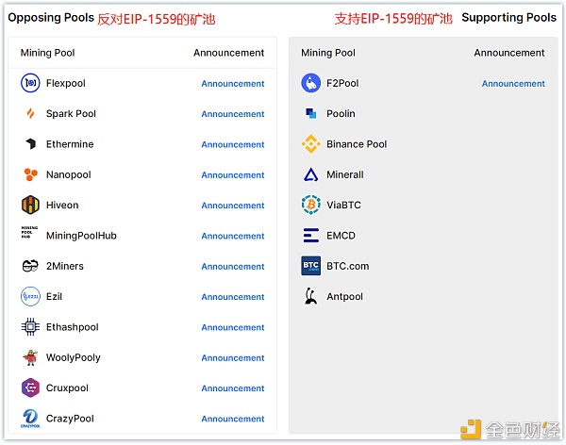Image resolution: width=566 pixels, height=445 pixels.
Task: Select the 'Ezil' name text
Action: coord(54,296)
